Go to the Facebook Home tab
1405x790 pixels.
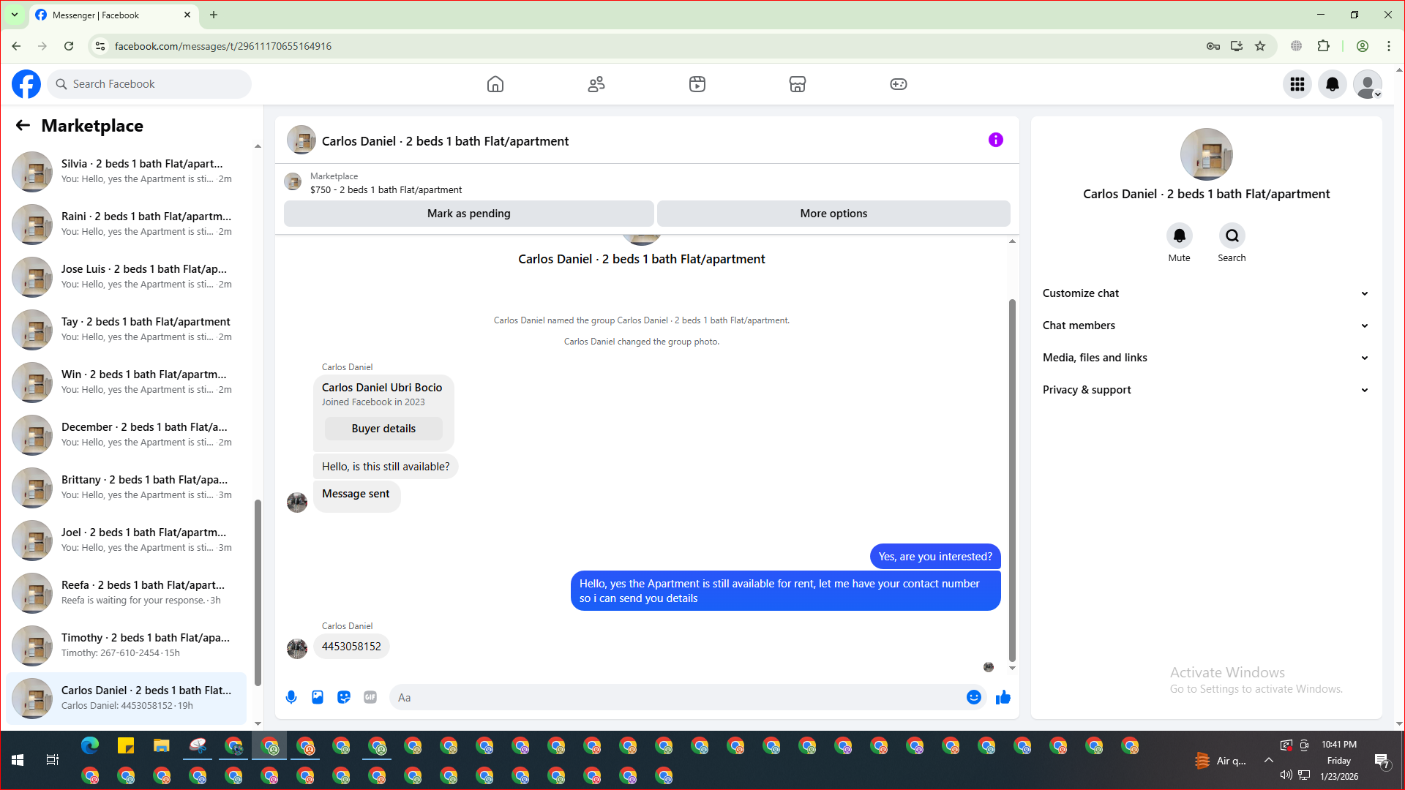495,84
